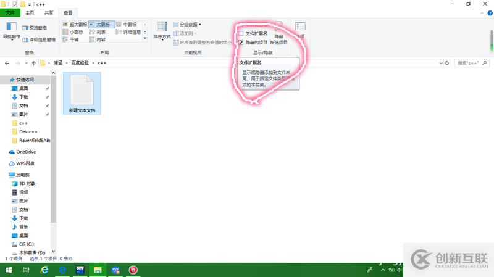The image size is (494, 277).
Task: Click sidebar scrollbar up arrow
Action: [x=54, y=73]
